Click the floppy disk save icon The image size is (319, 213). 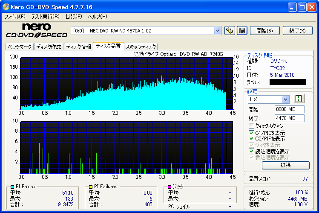tap(242, 31)
